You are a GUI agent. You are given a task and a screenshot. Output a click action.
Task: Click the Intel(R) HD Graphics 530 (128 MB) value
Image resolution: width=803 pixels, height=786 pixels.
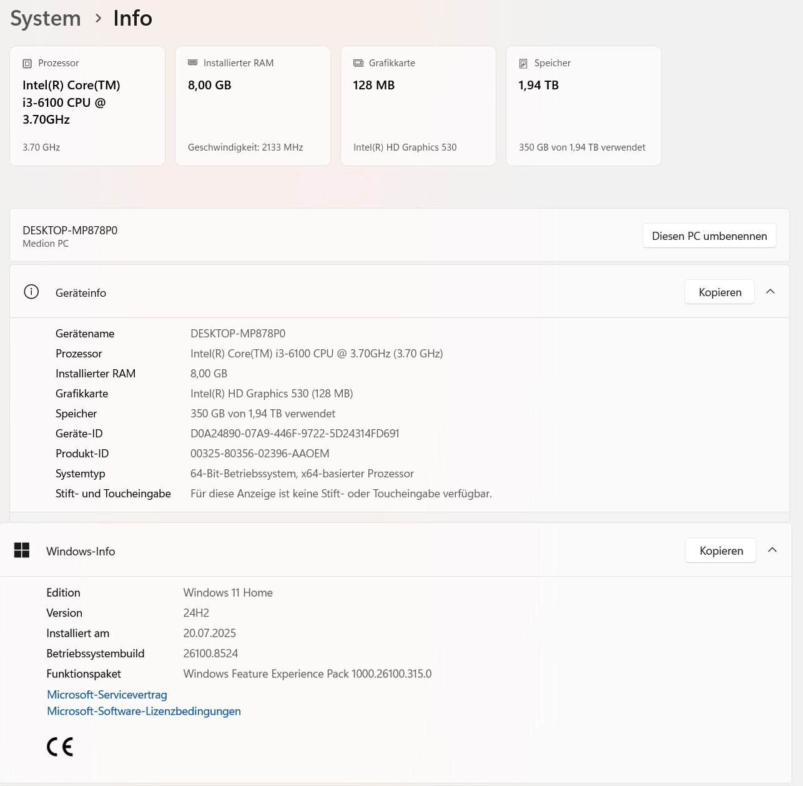click(272, 394)
